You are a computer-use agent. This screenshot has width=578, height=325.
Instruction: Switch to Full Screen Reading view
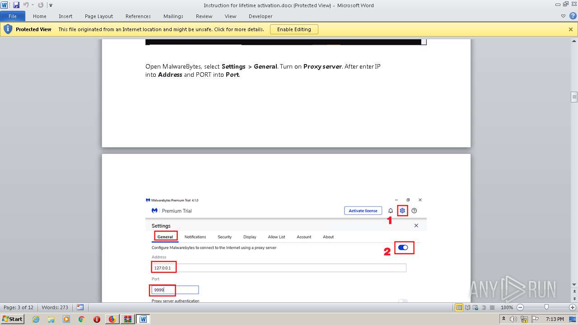(467, 307)
